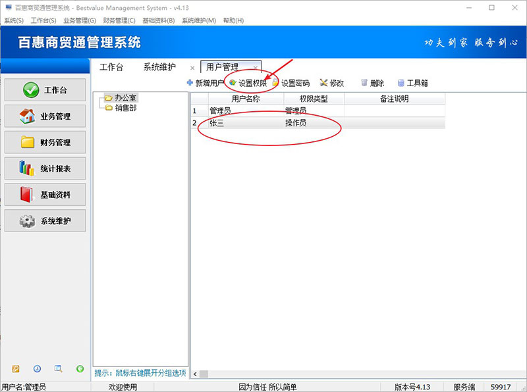The width and height of the screenshot is (527, 392).
Task: Open the 工具箱 toolbox icon
Action: tap(401, 83)
